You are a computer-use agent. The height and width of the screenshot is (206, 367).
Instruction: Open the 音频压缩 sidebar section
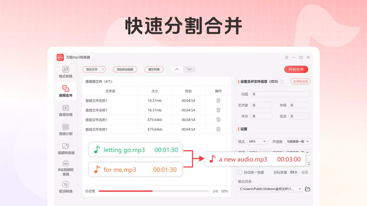coord(66,111)
